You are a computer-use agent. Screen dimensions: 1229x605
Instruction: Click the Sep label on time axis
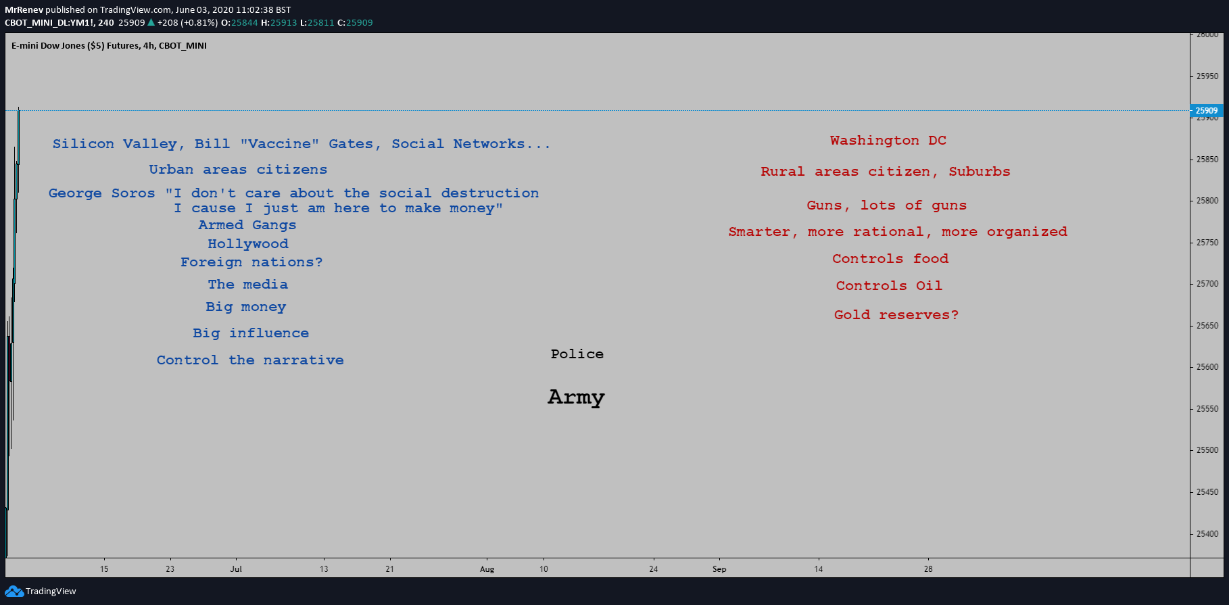(x=719, y=569)
